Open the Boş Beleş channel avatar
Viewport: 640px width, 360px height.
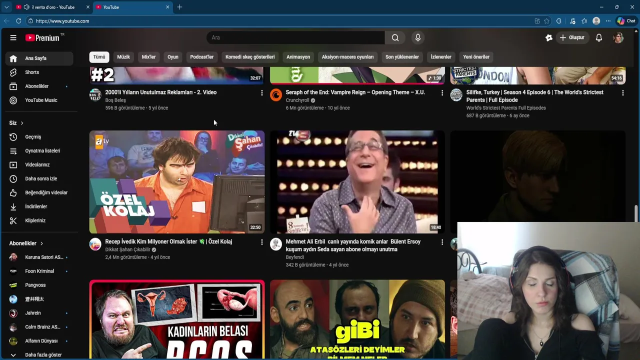pos(95,95)
